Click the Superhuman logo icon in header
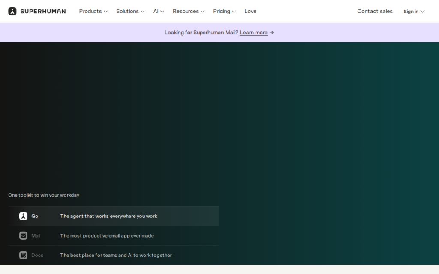The height and width of the screenshot is (274, 439). pos(12,11)
